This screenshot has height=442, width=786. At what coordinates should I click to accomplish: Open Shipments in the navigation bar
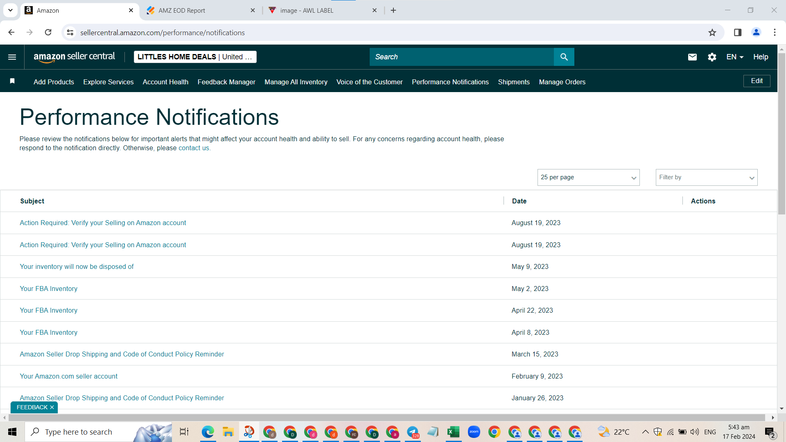[x=514, y=82]
